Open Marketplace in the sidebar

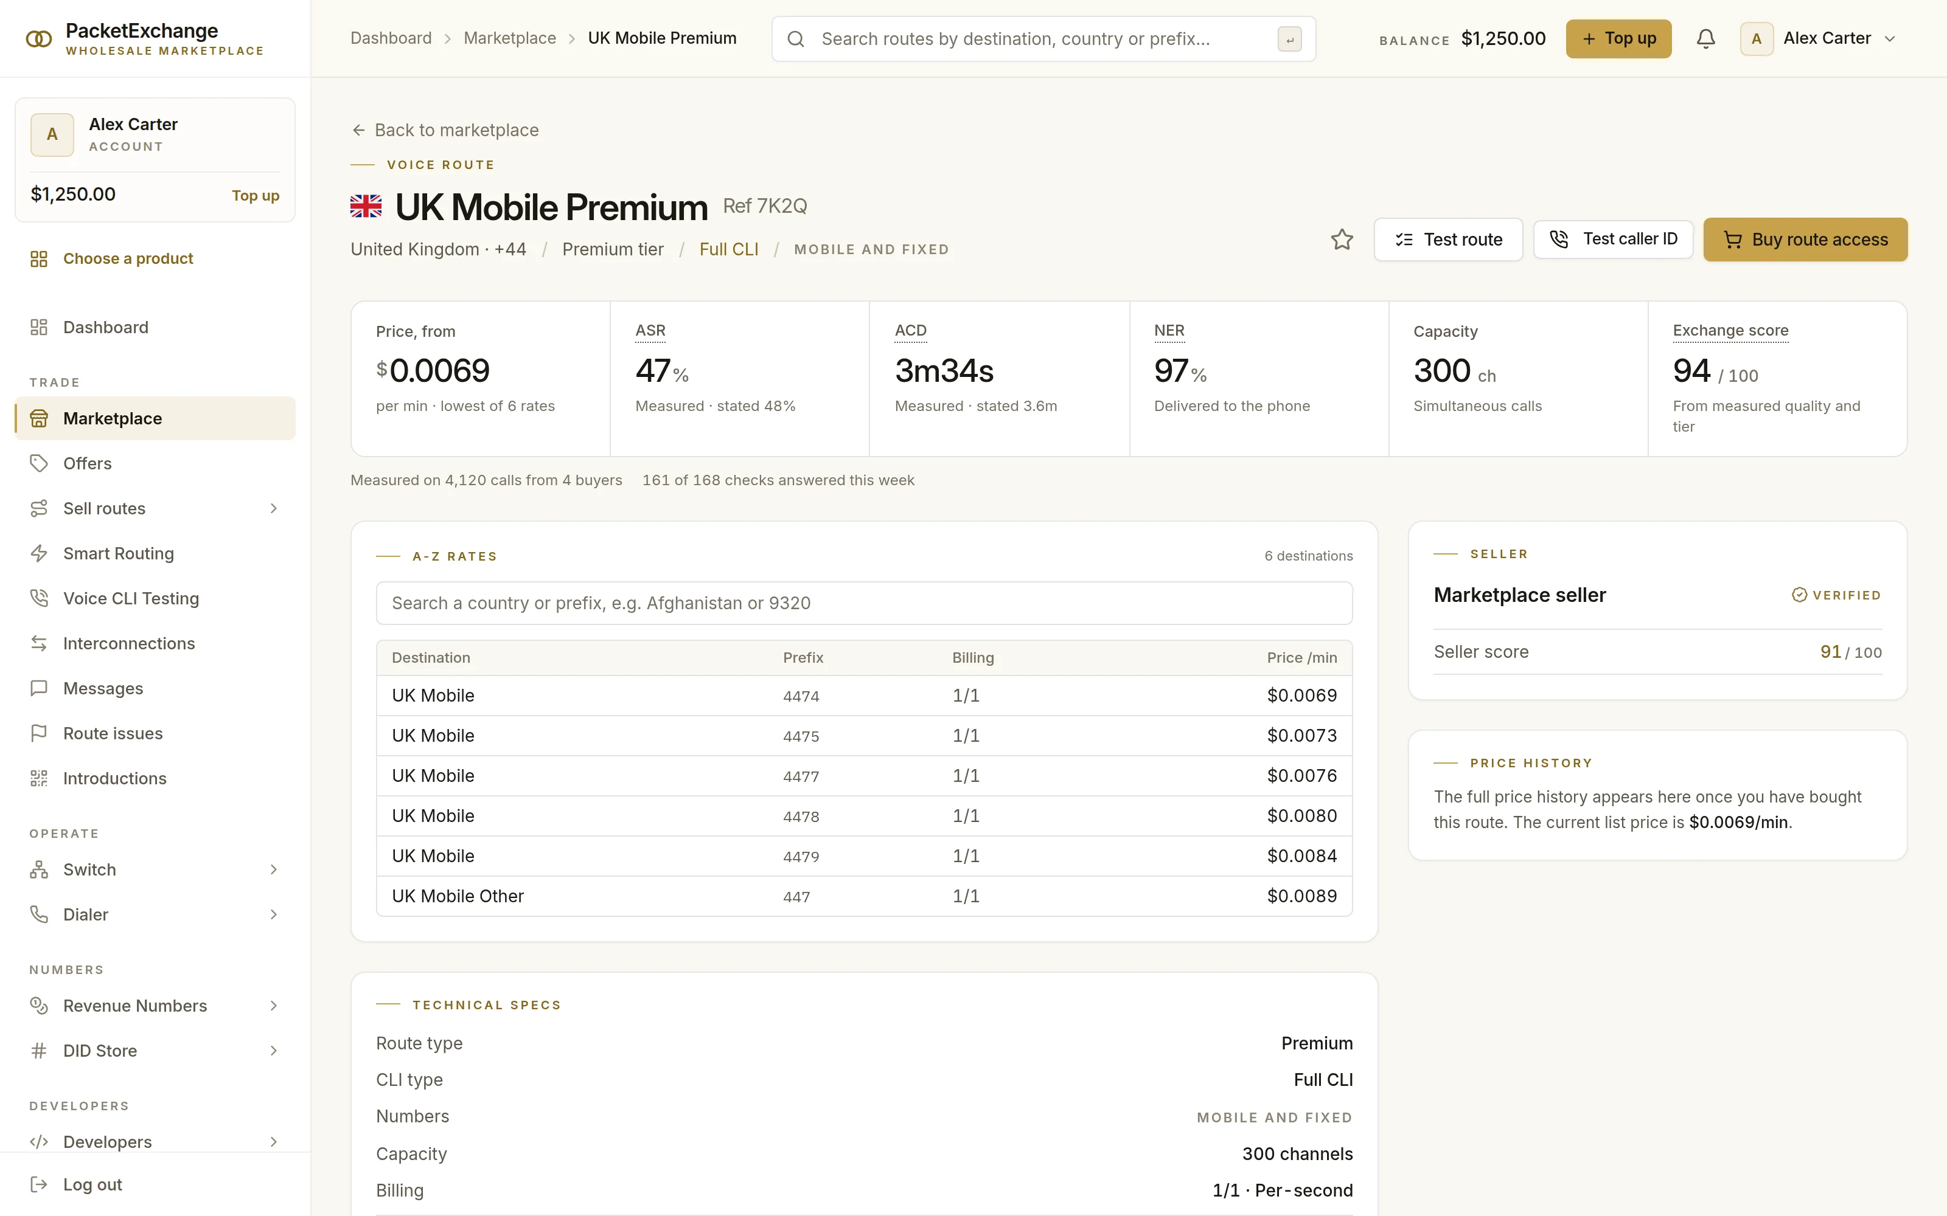pyautogui.click(x=155, y=418)
